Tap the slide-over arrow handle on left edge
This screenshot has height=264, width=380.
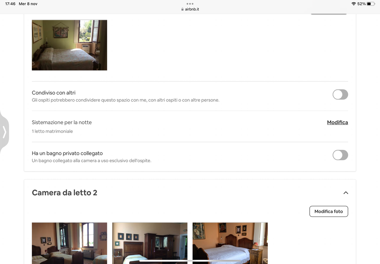(x=4, y=132)
